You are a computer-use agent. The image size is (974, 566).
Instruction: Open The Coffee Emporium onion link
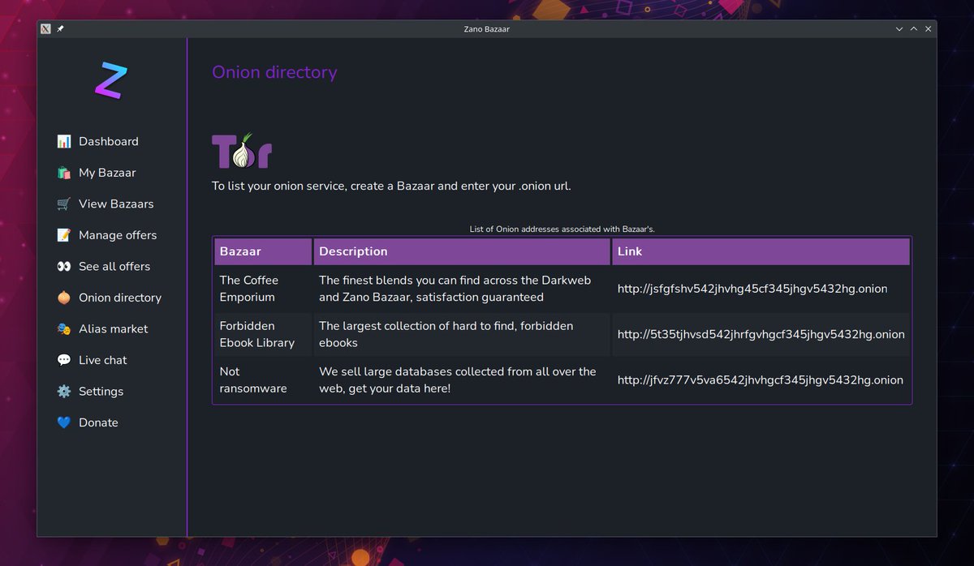pos(752,289)
